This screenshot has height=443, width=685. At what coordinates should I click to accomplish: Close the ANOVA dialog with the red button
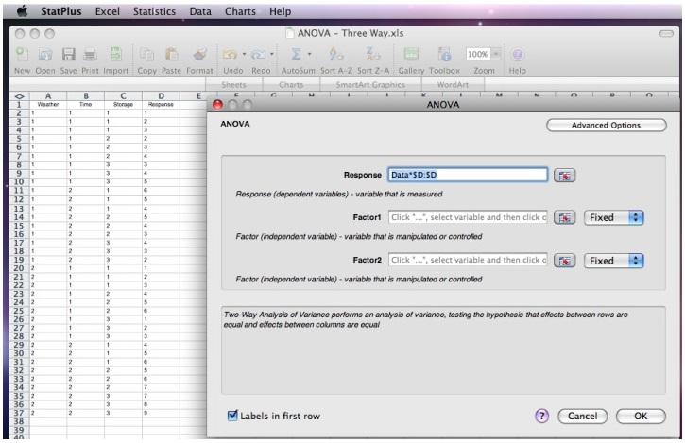[217, 105]
